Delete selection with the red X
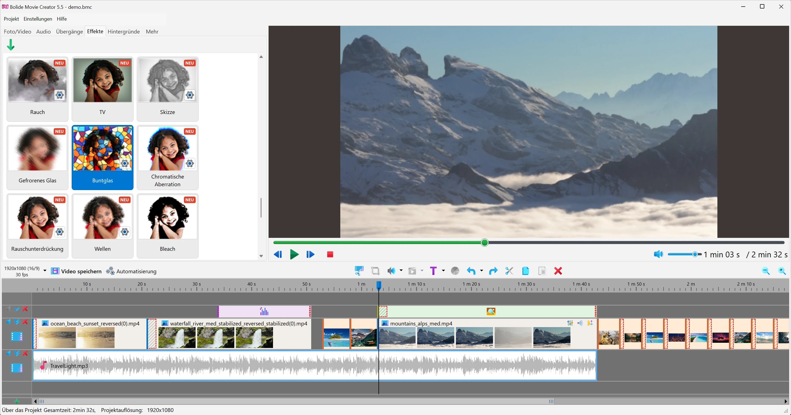791x415 pixels. click(558, 271)
